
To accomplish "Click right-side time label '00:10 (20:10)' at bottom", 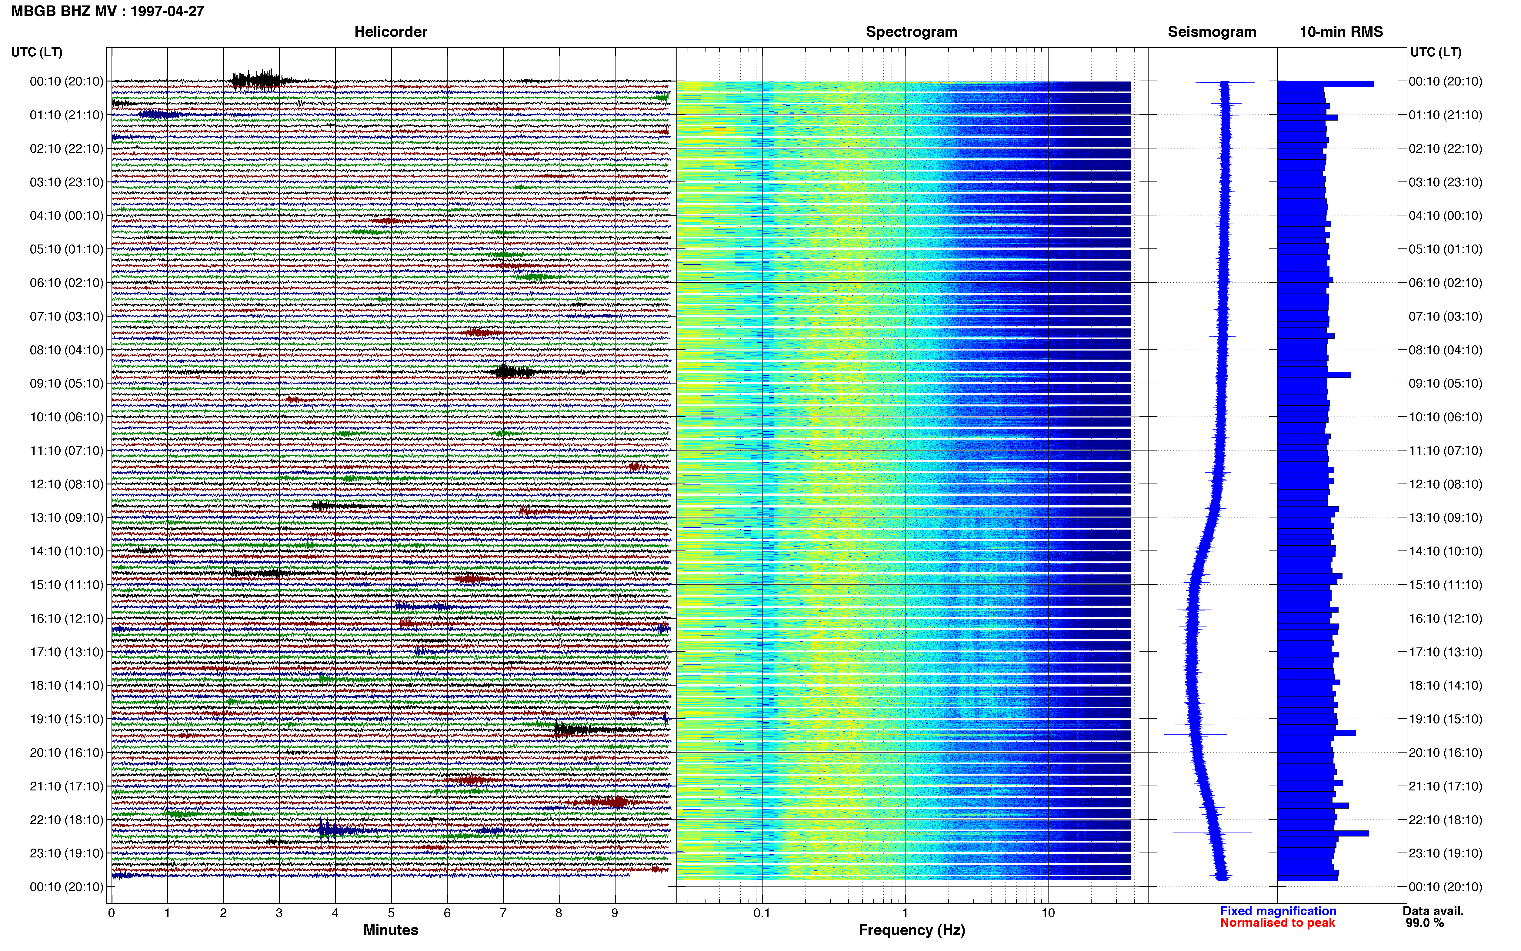I will click(x=1446, y=887).
